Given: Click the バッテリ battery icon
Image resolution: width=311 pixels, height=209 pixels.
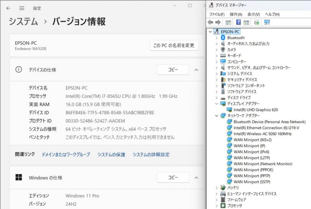Looking at the screenshot, I should tap(223, 188).
